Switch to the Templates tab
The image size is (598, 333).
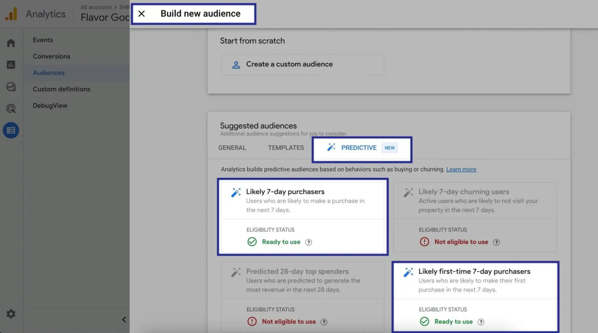point(286,148)
